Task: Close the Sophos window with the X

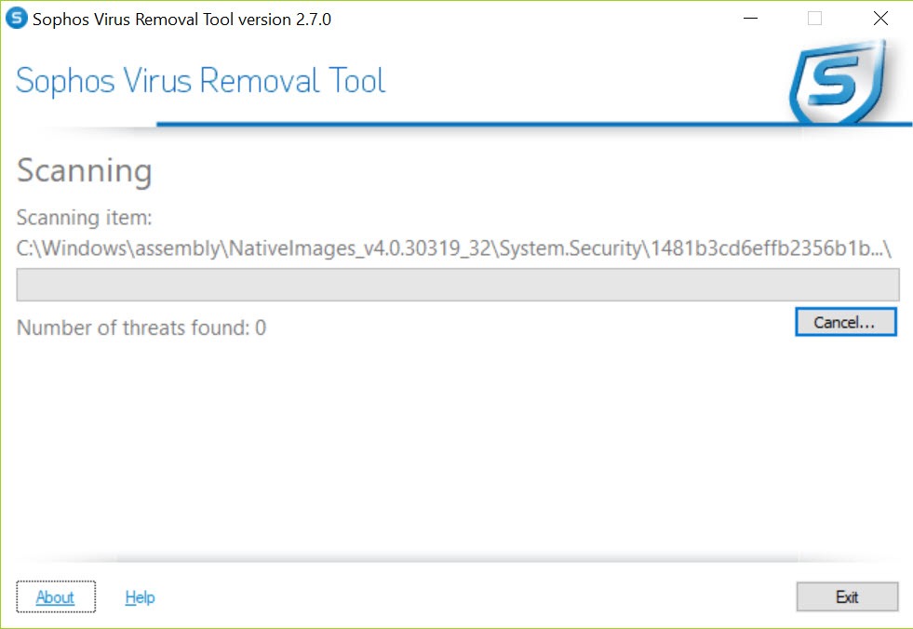Action: (880, 19)
